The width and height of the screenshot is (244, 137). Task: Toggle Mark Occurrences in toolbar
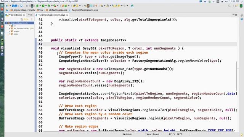(88, 6)
